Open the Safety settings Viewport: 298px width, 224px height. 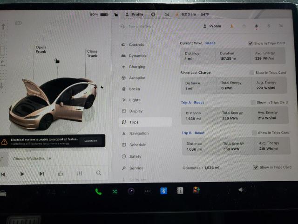pyautogui.click(x=135, y=156)
